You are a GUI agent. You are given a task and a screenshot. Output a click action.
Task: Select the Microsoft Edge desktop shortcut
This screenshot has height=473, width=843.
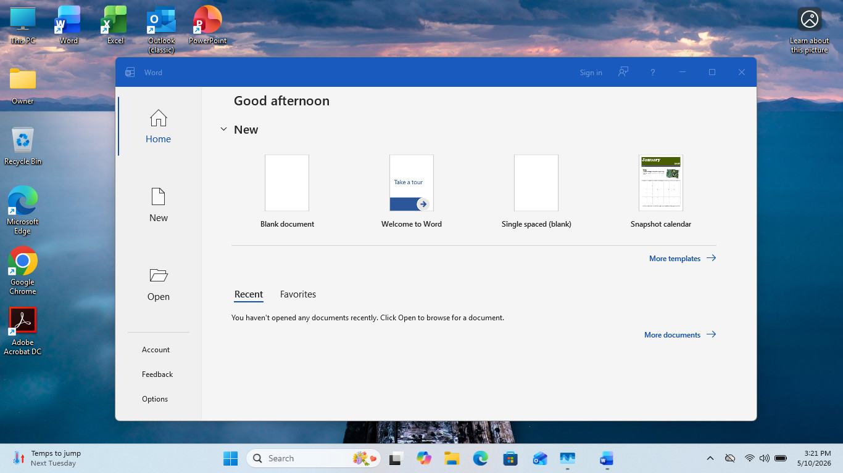point(23,211)
